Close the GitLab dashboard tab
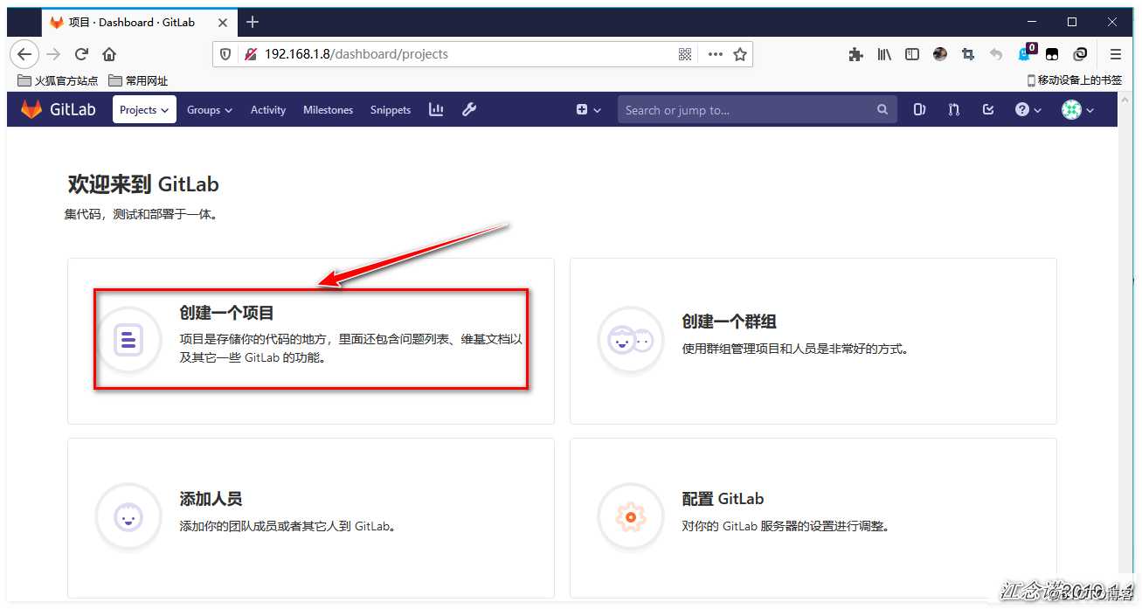1142x609 pixels. pos(223,22)
